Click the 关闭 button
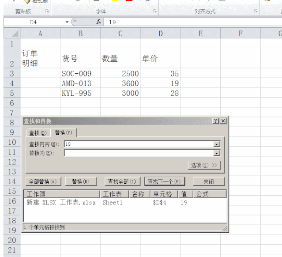282x257 pixels. point(209,181)
